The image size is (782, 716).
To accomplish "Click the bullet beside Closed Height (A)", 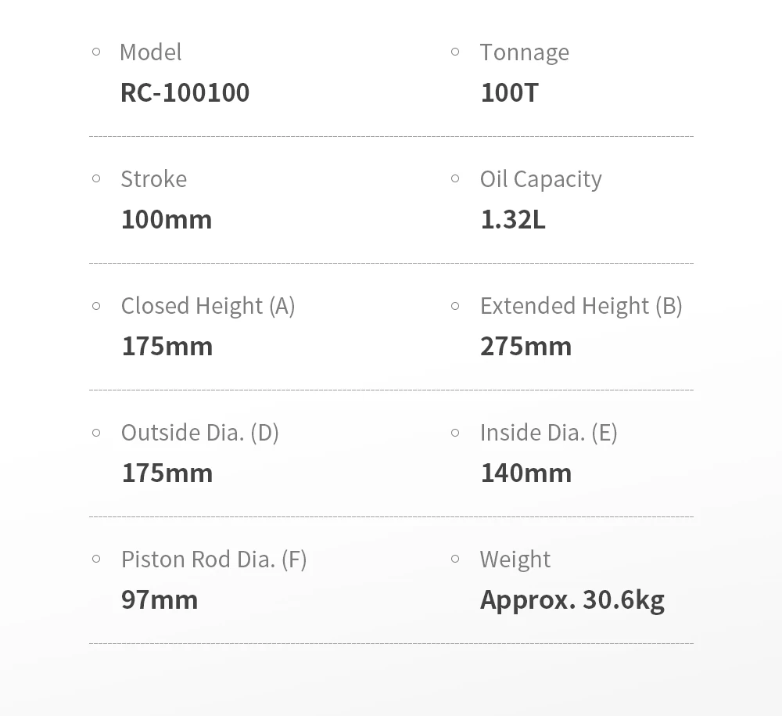I will pyautogui.click(x=96, y=305).
